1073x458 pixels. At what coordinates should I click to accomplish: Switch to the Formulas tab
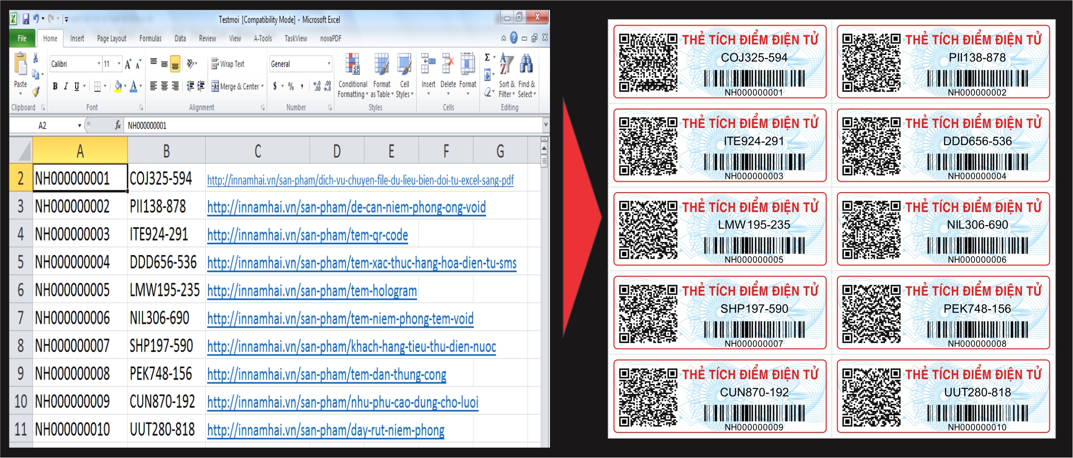[x=150, y=38]
